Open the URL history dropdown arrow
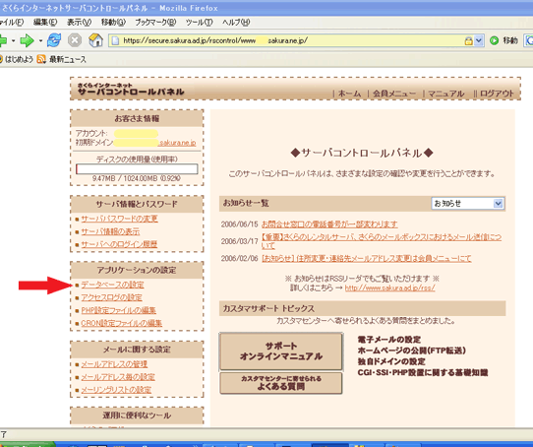The image size is (533, 447). click(x=479, y=40)
